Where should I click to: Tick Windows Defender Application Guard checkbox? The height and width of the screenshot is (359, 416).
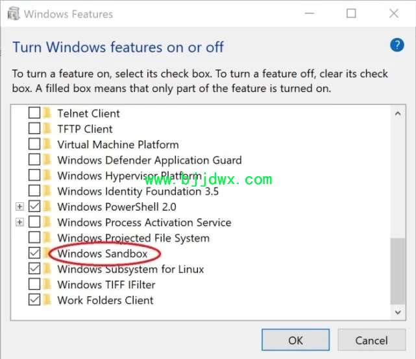click(x=34, y=159)
